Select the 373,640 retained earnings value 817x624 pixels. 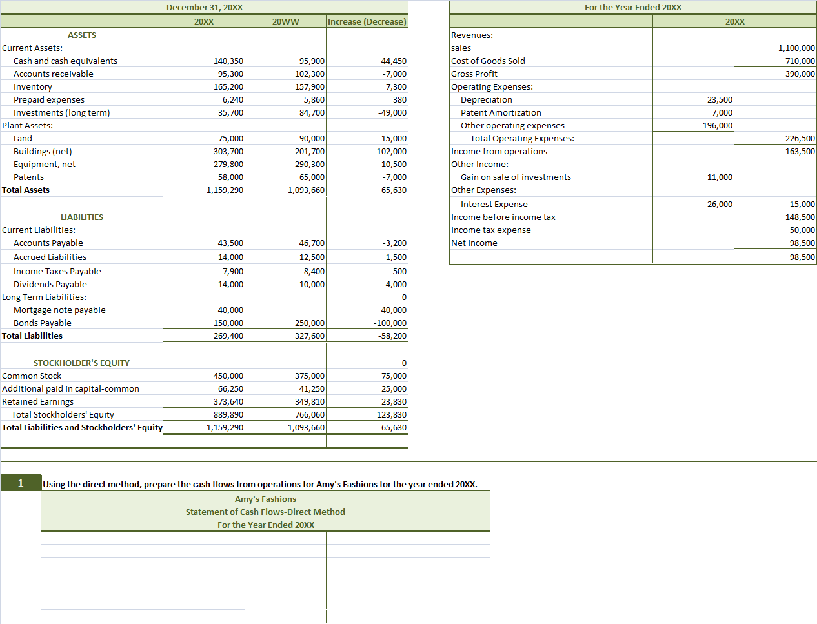228,401
